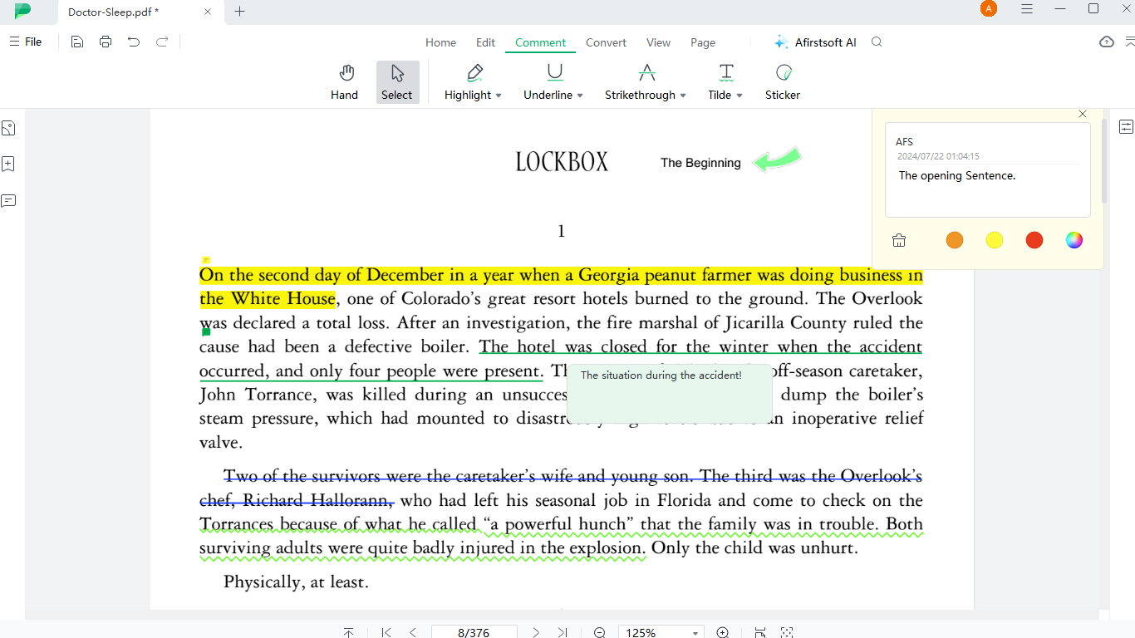The width and height of the screenshot is (1135, 638).
Task: Open Underline options dropdown arrow
Action: (x=580, y=96)
